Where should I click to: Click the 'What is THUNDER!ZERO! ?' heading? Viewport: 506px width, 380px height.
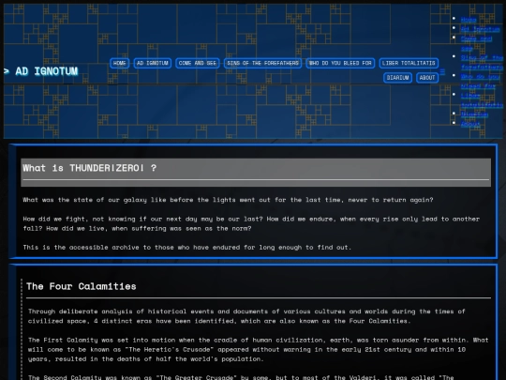click(x=89, y=168)
